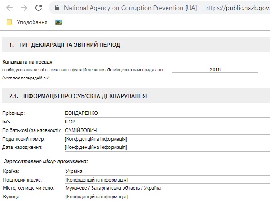270x202 pixels.
Task: View site security lock info
Action: 57,8
